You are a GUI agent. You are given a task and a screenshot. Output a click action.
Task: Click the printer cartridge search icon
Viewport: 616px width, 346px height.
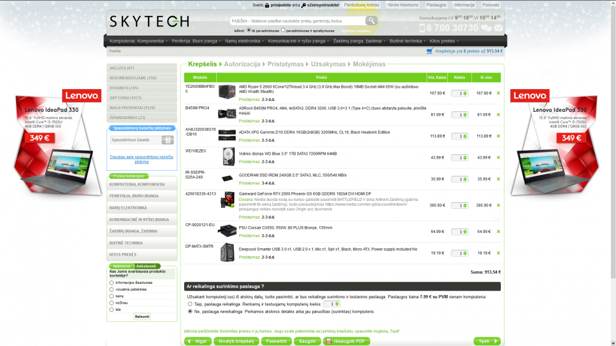pos(168,140)
